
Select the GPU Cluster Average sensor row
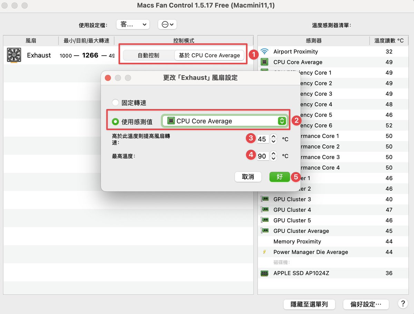pyautogui.click(x=333, y=231)
